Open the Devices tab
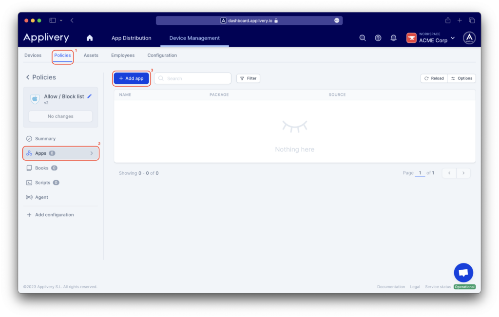 (33, 56)
